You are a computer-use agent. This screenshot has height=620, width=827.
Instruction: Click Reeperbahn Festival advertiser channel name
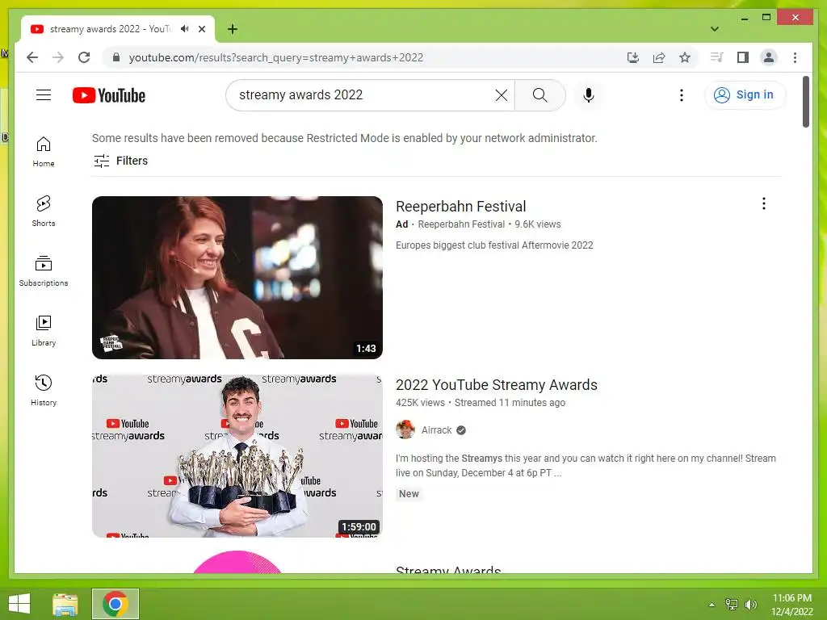click(461, 224)
